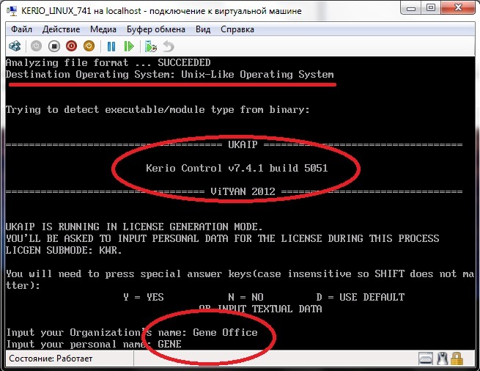The width and height of the screenshot is (480, 371).
Task: Open the Буфер обмена menu
Action: coord(156,29)
